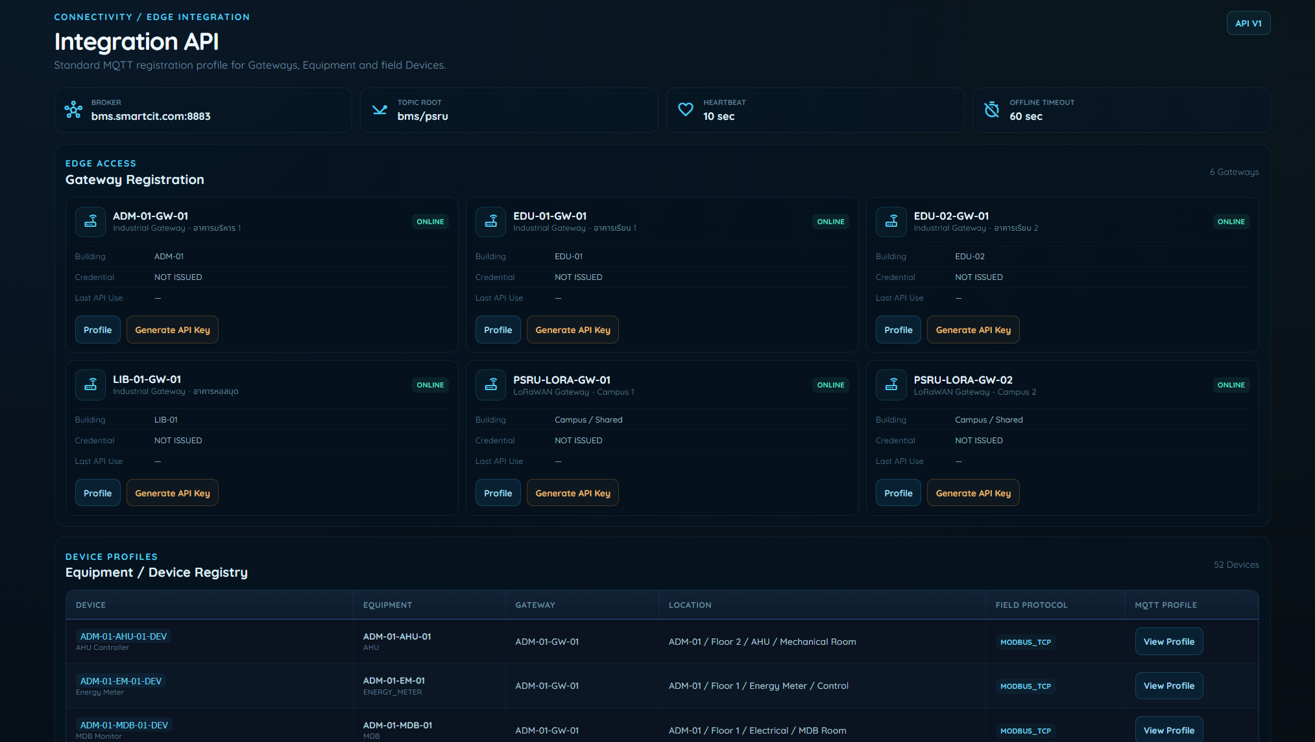
Task: Click ONLINE status badge of ADM-01-GW-01
Action: point(430,222)
